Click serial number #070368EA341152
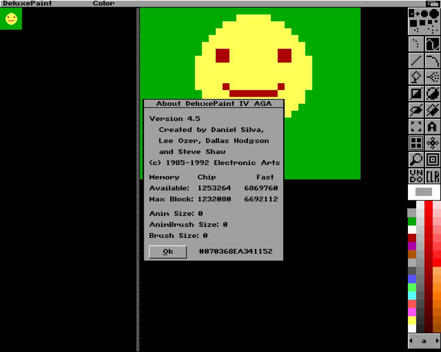441x352 pixels. tap(236, 252)
